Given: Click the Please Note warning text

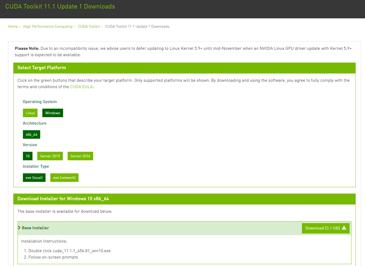Looking at the screenshot, I should point(183,52).
